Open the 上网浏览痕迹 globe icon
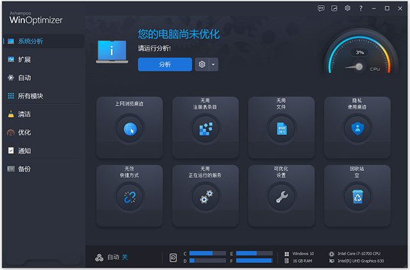This screenshot has width=410, height=270. coord(130,129)
